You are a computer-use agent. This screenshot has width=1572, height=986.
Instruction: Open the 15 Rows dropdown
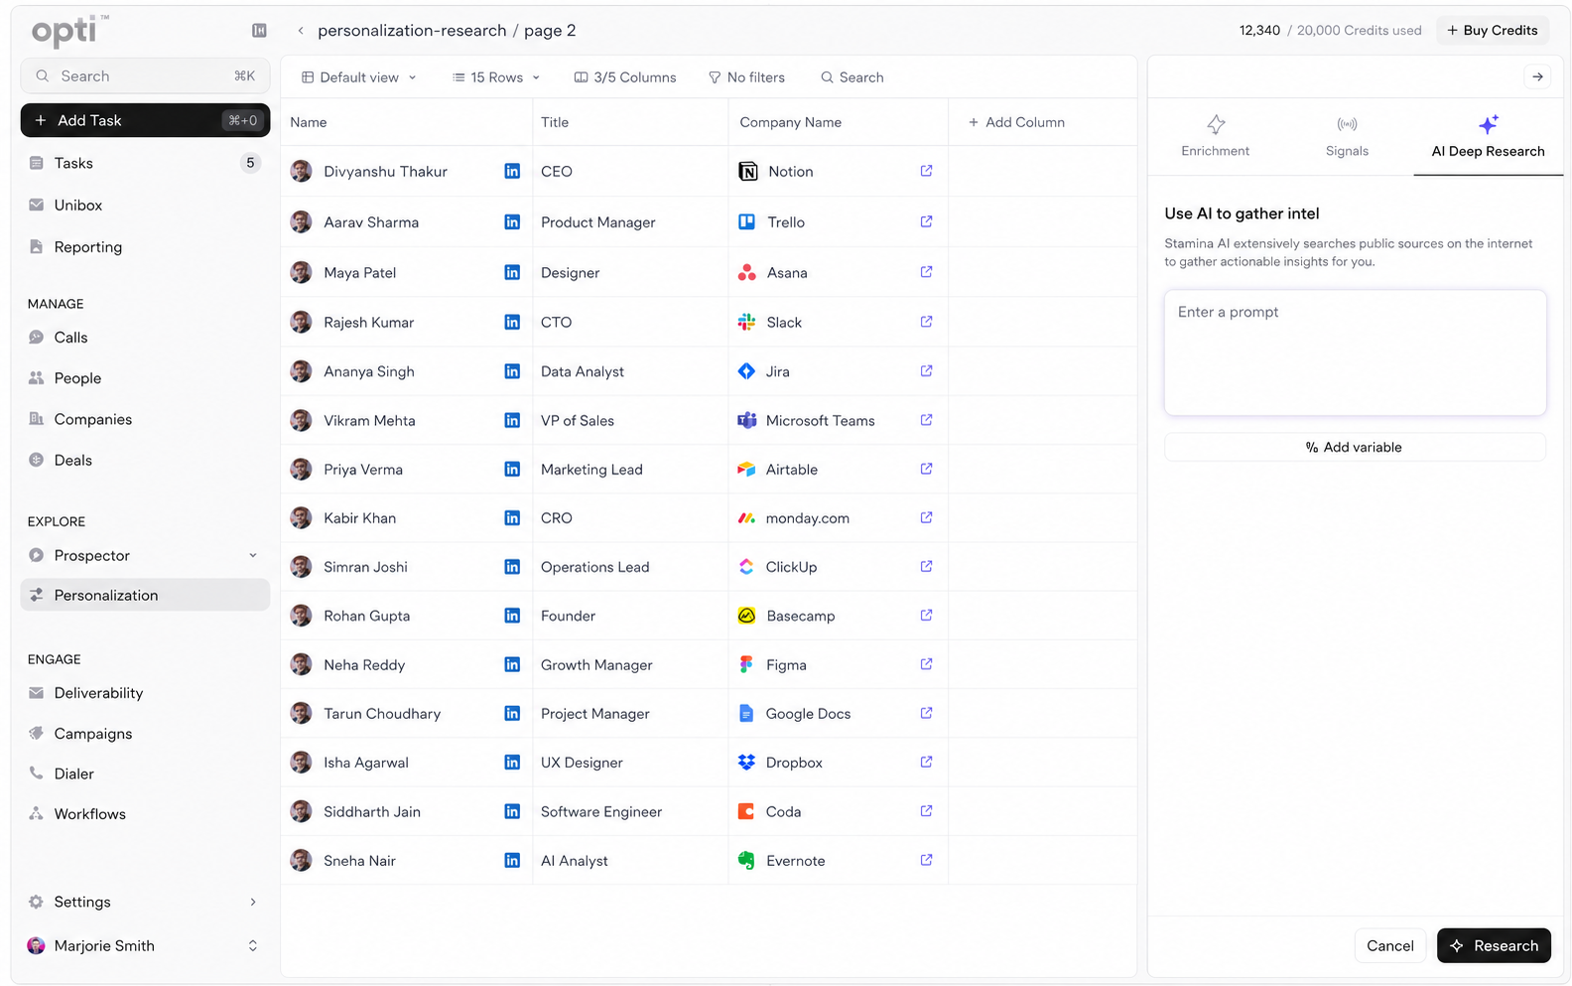pyautogui.click(x=496, y=77)
